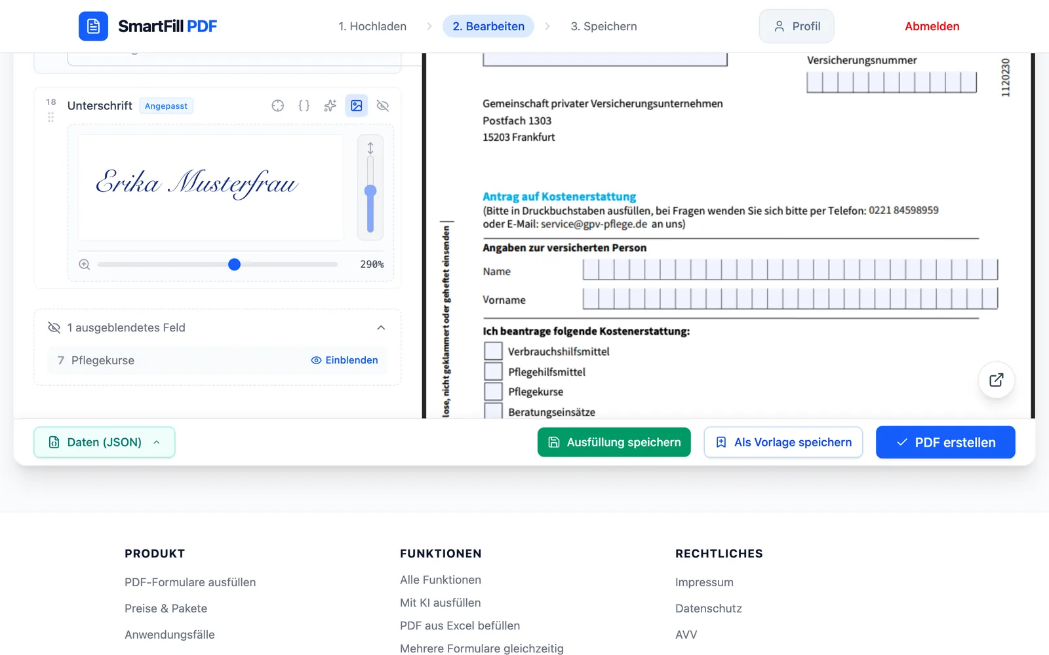Collapse the ausgeblendetes Feld section chevron
The width and height of the screenshot is (1049, 655).
coord(381,327)
